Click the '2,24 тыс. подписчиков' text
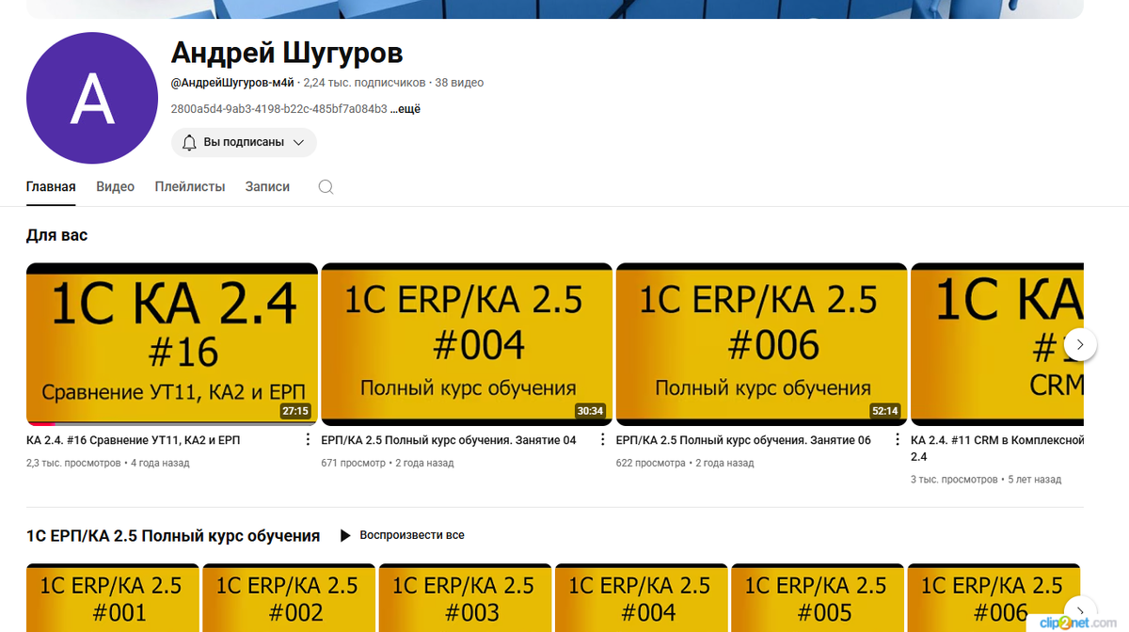The width and height of the screenshot is (1129, 632). (x=364, y=83)
